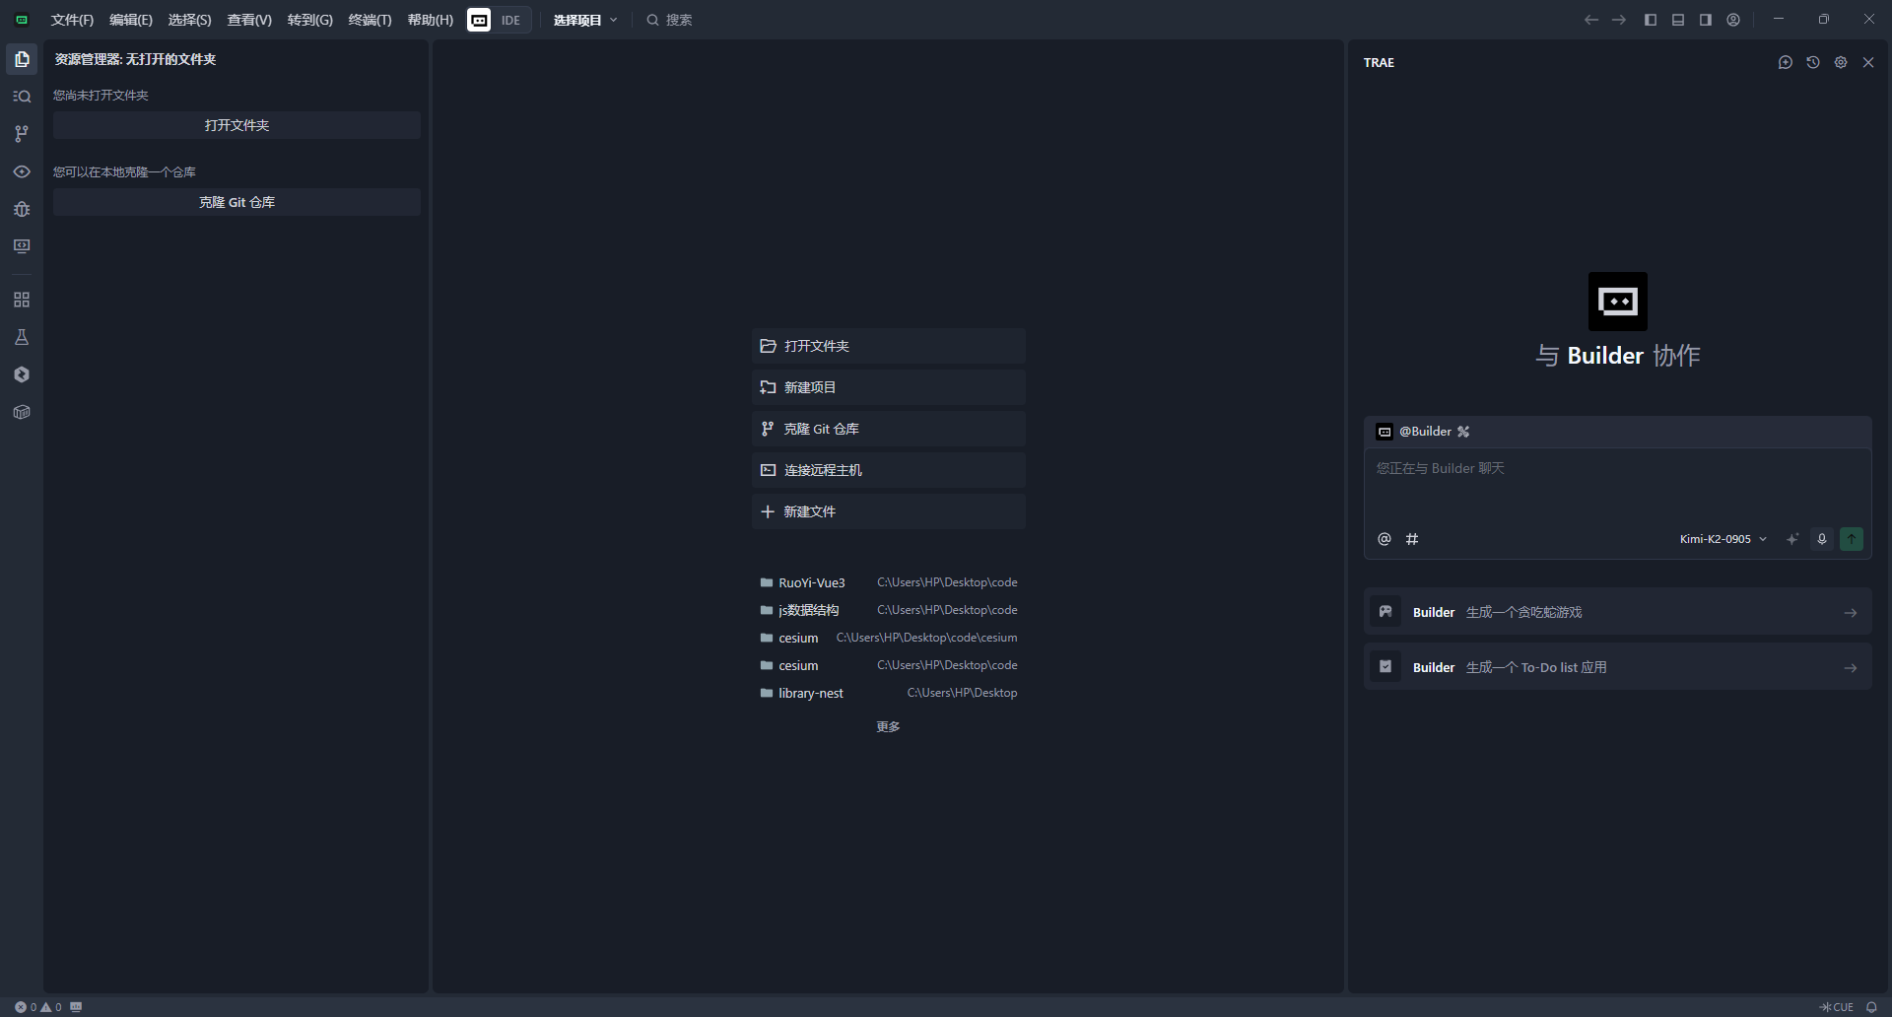Start a new chat in TRAE panel
The height and width of the screenshot is (1017, 1892).
(1786, 62)
